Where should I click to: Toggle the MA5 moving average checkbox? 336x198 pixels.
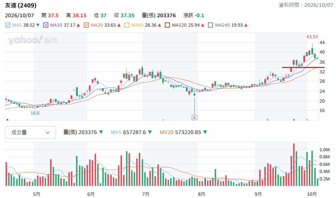8,25
